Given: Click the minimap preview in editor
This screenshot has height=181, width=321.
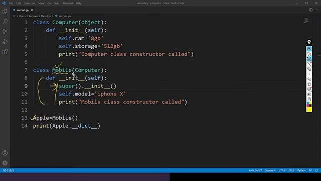Looking at the screenshot, I should tap(307, 21).
